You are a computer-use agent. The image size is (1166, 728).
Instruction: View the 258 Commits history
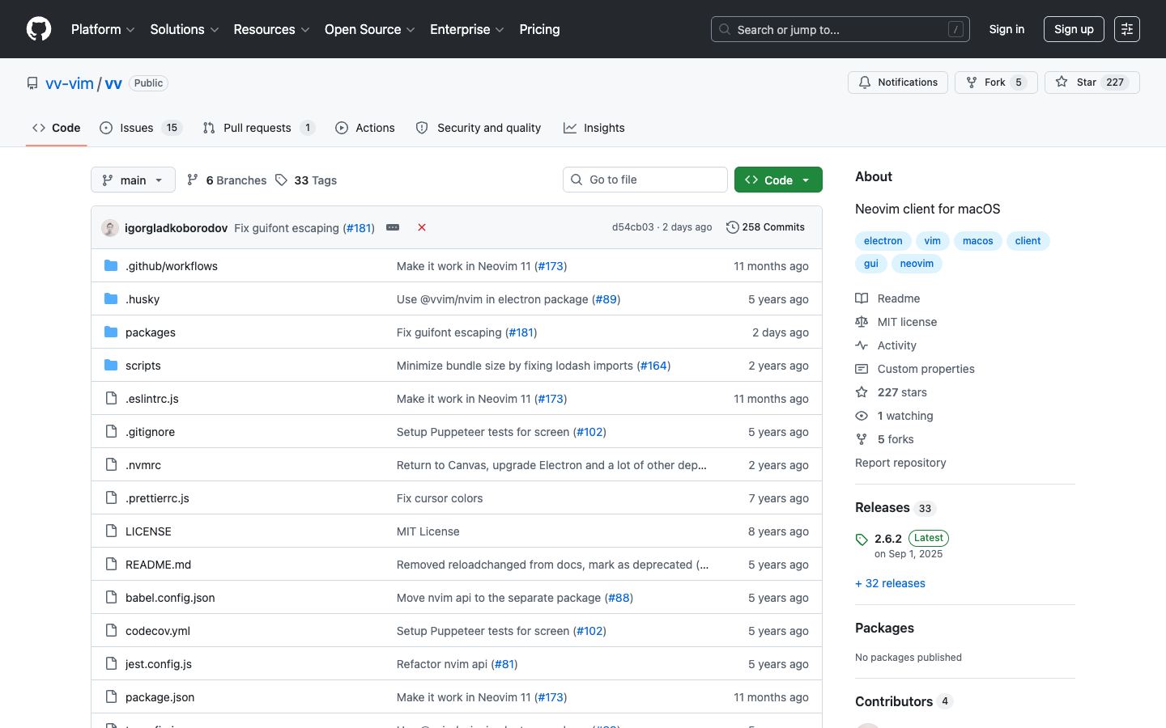(766, 227)
